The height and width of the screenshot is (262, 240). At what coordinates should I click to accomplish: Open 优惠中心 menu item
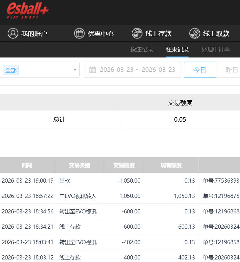tap(101, 34)
